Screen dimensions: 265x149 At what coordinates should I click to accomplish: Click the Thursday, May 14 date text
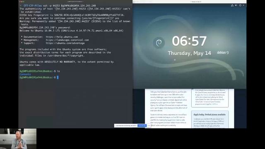click(x=190, y=53)
